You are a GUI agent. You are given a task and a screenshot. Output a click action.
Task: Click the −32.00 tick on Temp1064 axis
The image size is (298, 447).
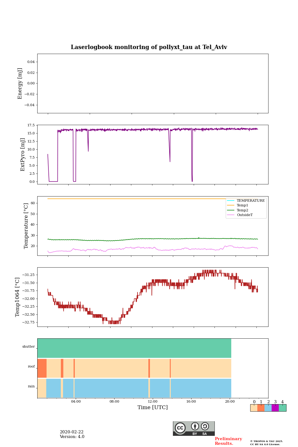click(28, 299)
